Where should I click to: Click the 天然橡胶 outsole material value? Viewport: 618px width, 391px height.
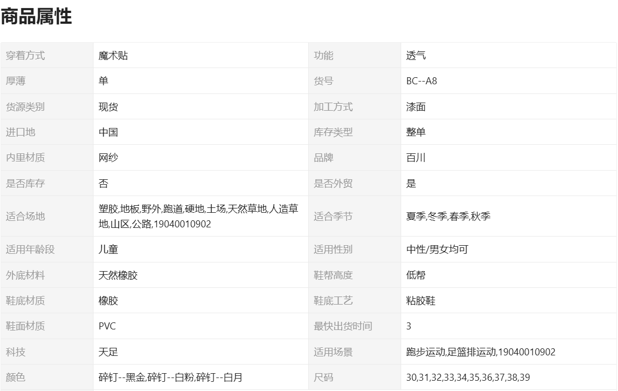[x=118, y=275]
